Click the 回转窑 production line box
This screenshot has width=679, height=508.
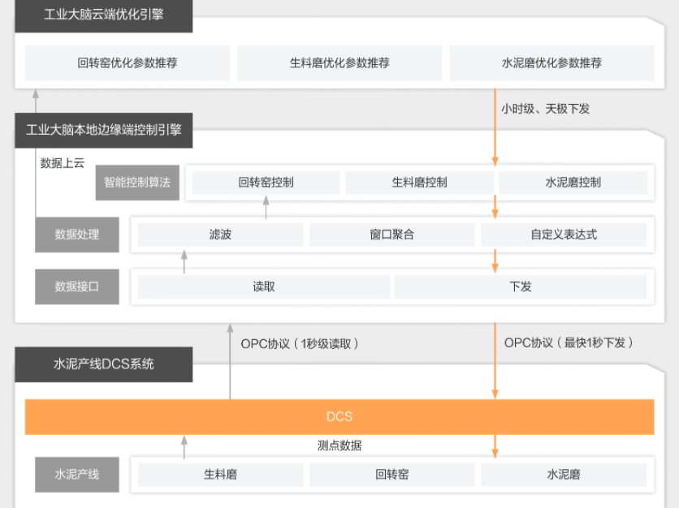tap(392, 475)
